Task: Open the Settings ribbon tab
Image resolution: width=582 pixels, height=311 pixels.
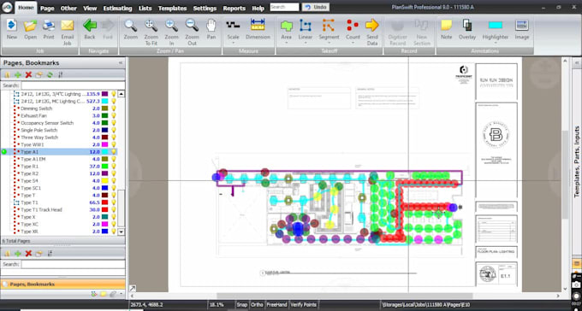Action: tap(205, 9)
